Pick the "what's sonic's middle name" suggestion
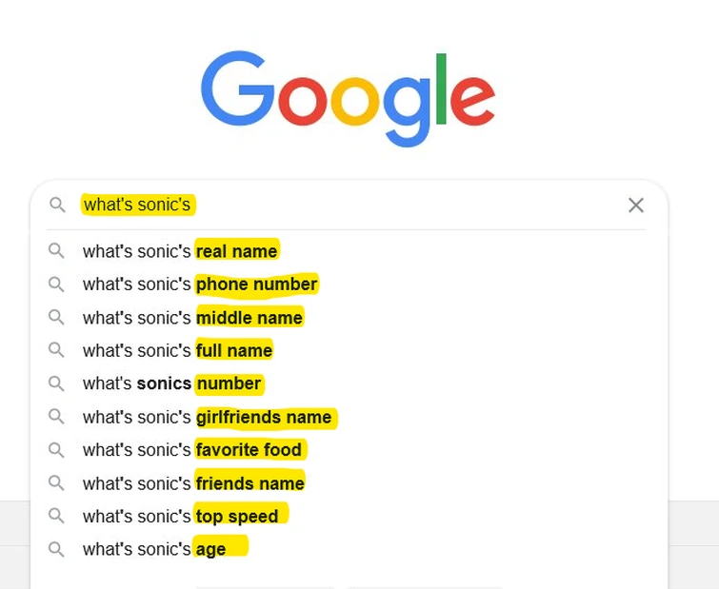This screenshot has height=589, width=719. (x=192, y=318)
